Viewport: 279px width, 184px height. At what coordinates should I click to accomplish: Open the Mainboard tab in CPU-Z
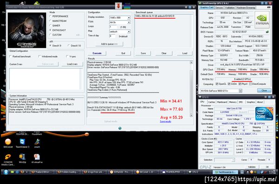click(x=222, y=102)
